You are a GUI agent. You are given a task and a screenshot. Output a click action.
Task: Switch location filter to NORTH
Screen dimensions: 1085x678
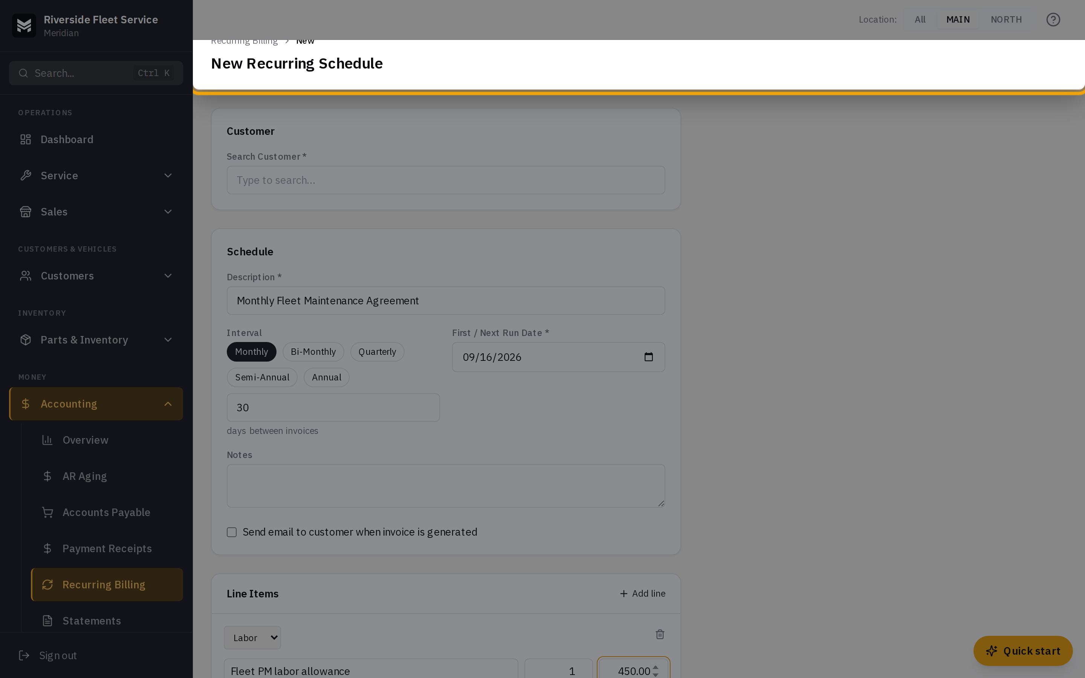pos(1007,20)
